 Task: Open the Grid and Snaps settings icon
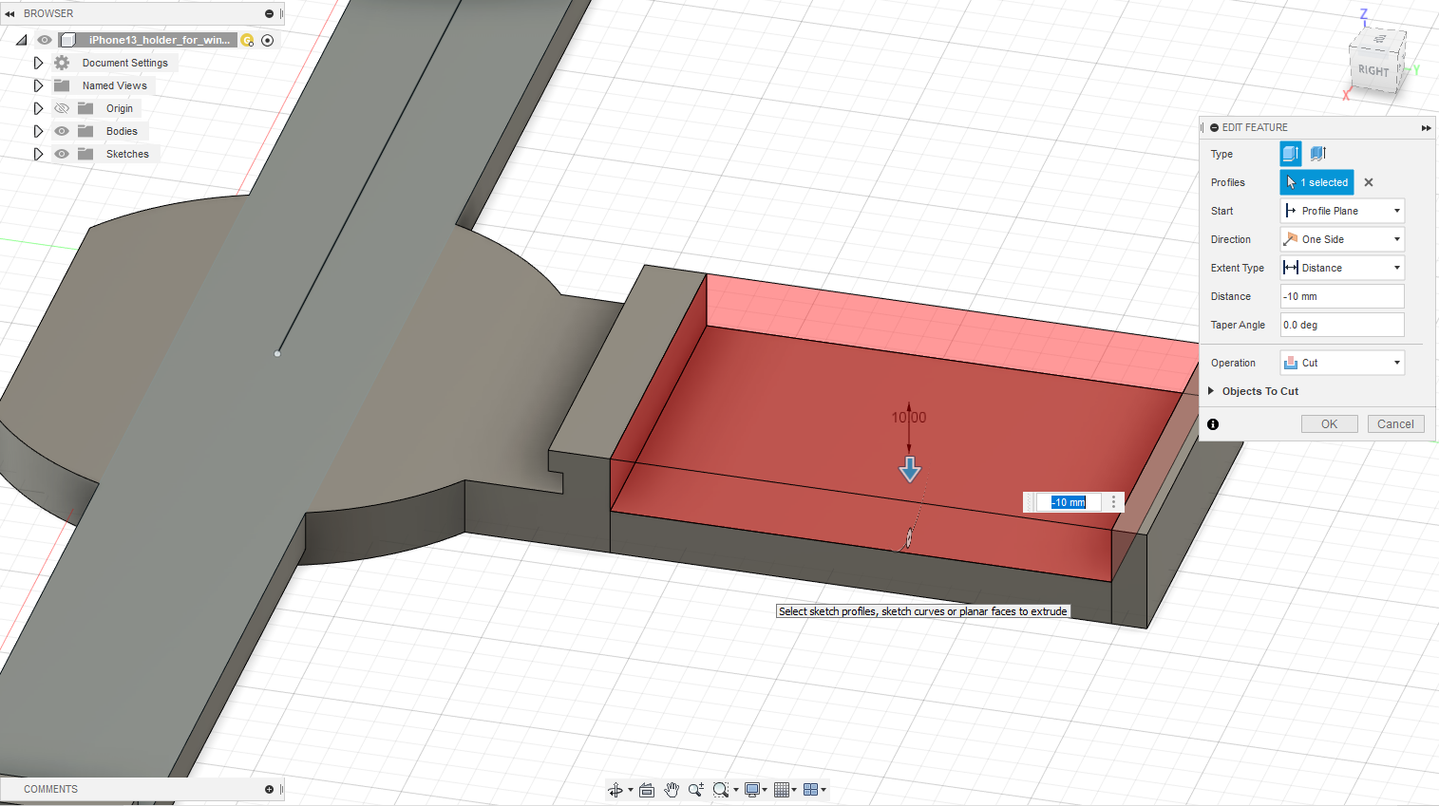point(782,790)
